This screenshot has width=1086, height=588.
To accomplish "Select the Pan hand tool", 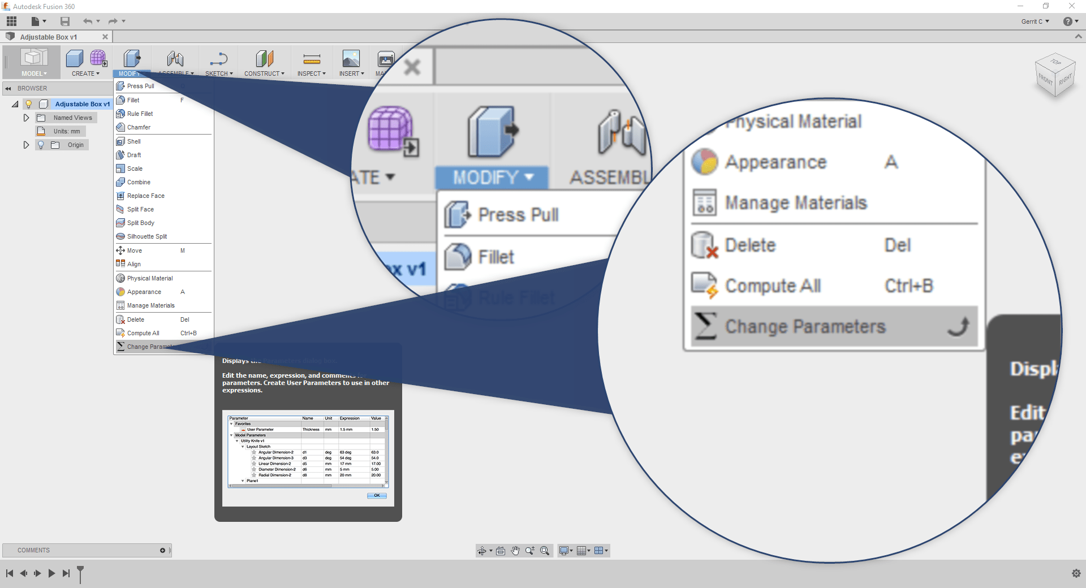I will coord(515,551).
